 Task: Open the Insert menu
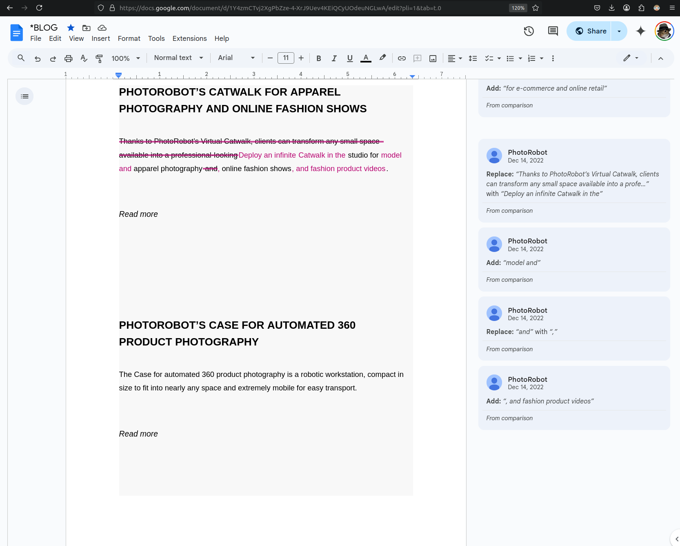[101, 38]
